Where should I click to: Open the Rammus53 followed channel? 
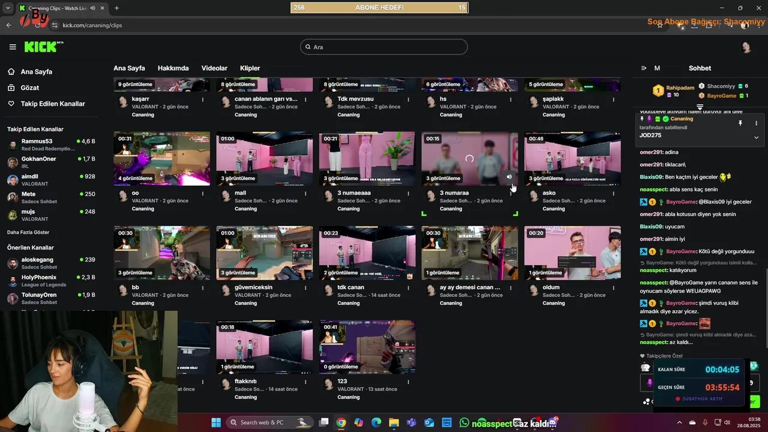(x=51, y=145)
